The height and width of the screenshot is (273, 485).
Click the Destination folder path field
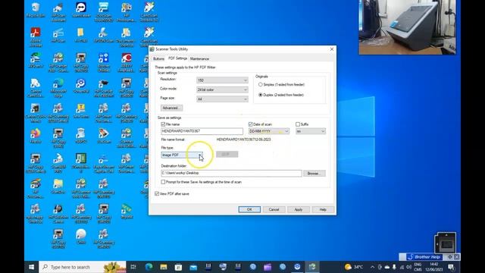[x=231, y=174]
